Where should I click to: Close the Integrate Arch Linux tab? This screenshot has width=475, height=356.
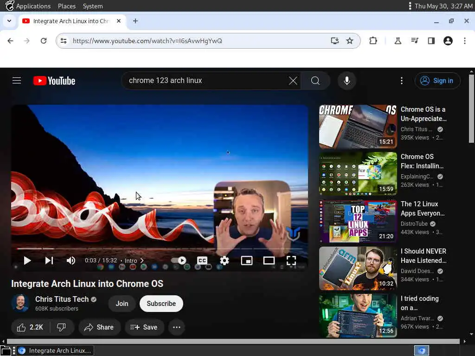coord(119,21)
